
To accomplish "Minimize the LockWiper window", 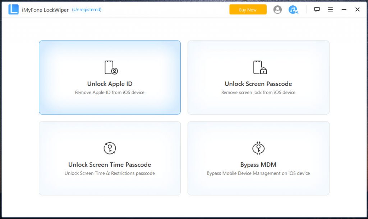I will click(344, 9).
